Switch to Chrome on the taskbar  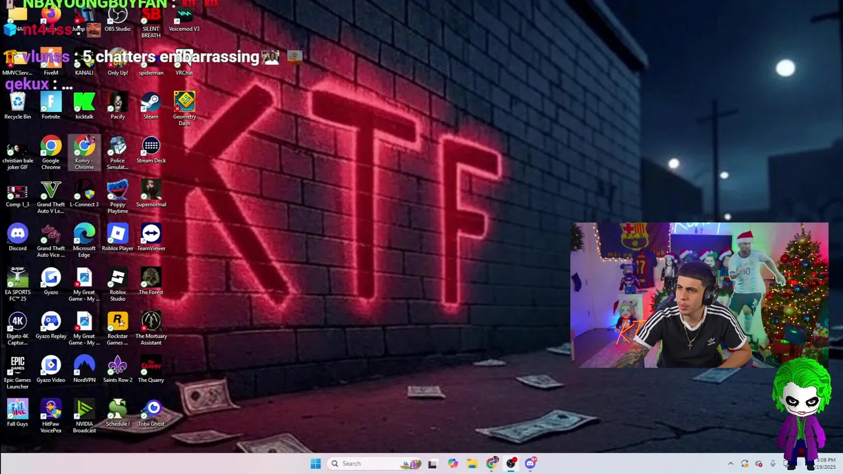[x=492, y=463]
